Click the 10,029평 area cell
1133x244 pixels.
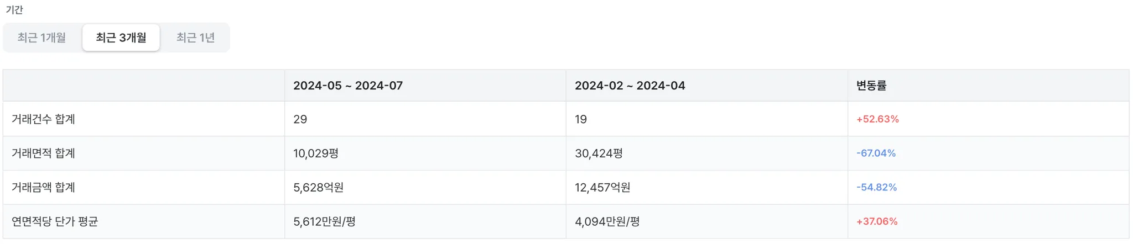click(x=316, y=153)
